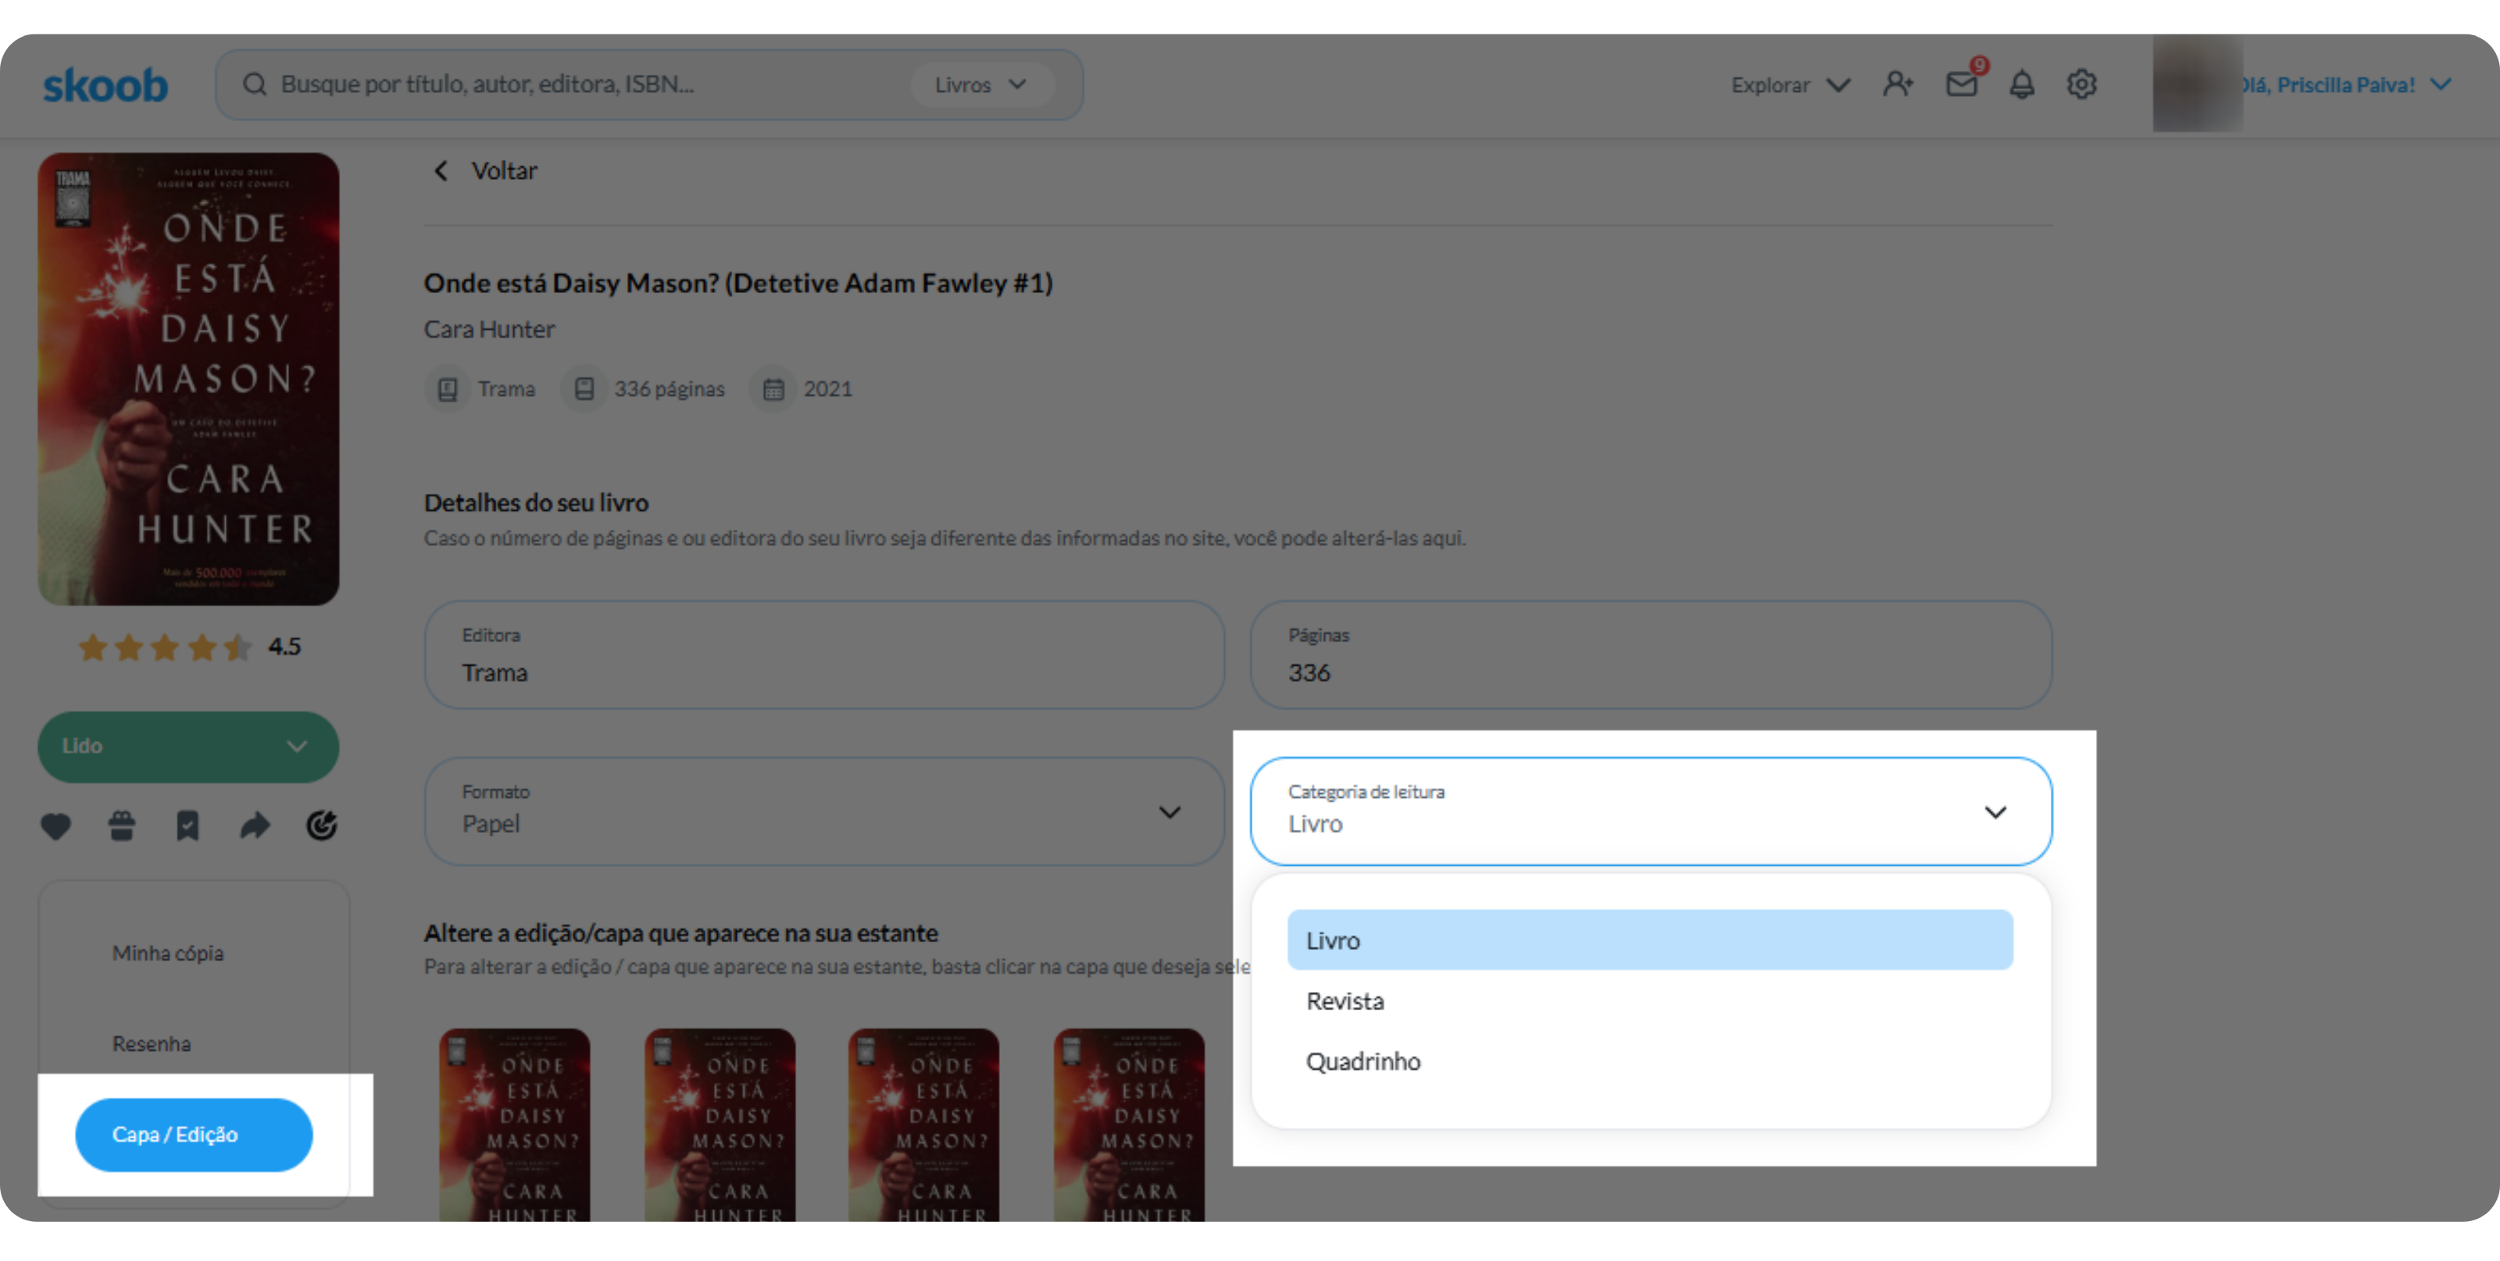
Task: Click the back arrow next to Voltar
Action: (x=441, y=171)
